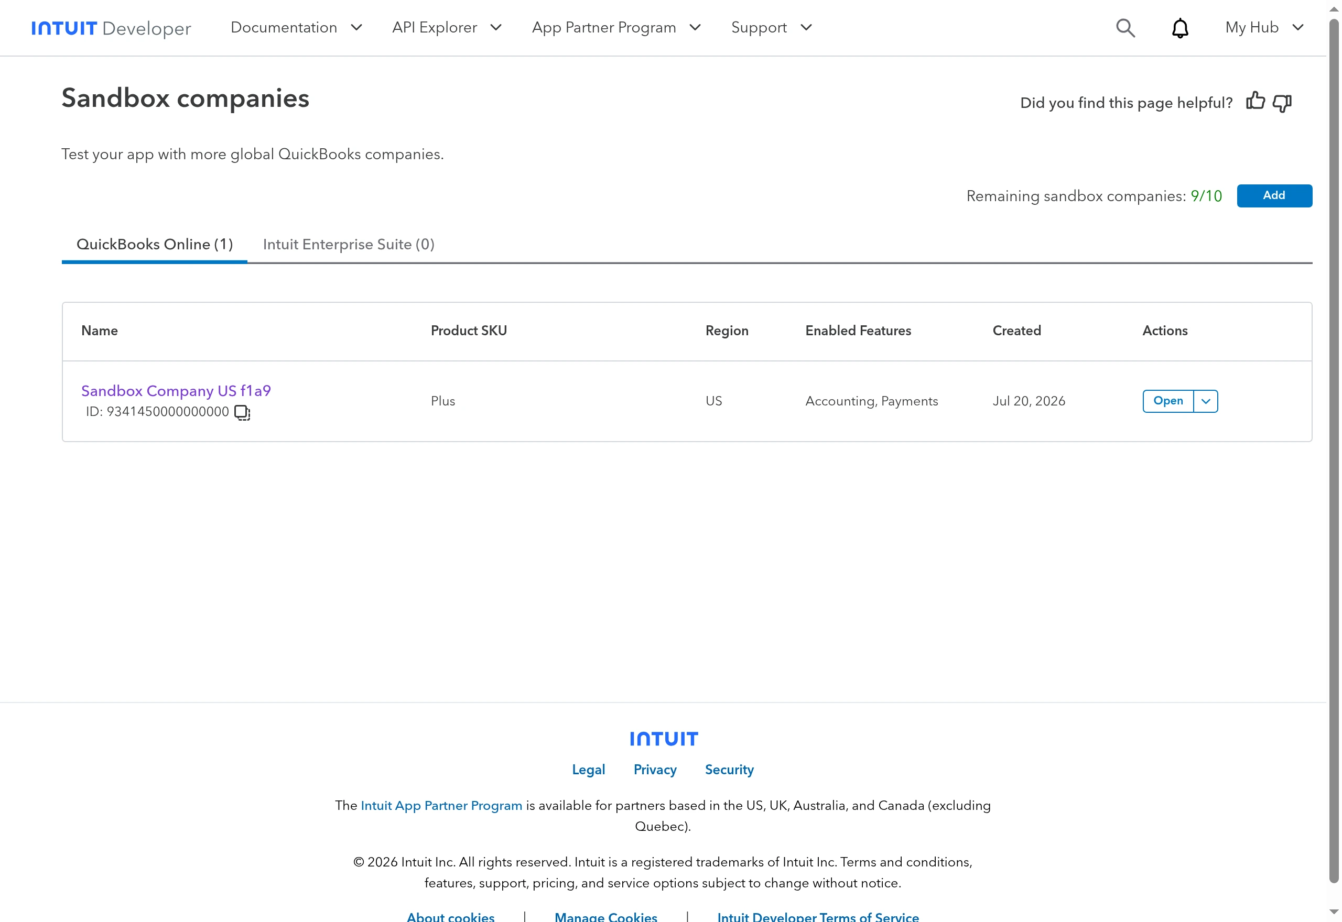The image size is (1342, 922).
Task: Click the Region column header
Action: point(727,331)
